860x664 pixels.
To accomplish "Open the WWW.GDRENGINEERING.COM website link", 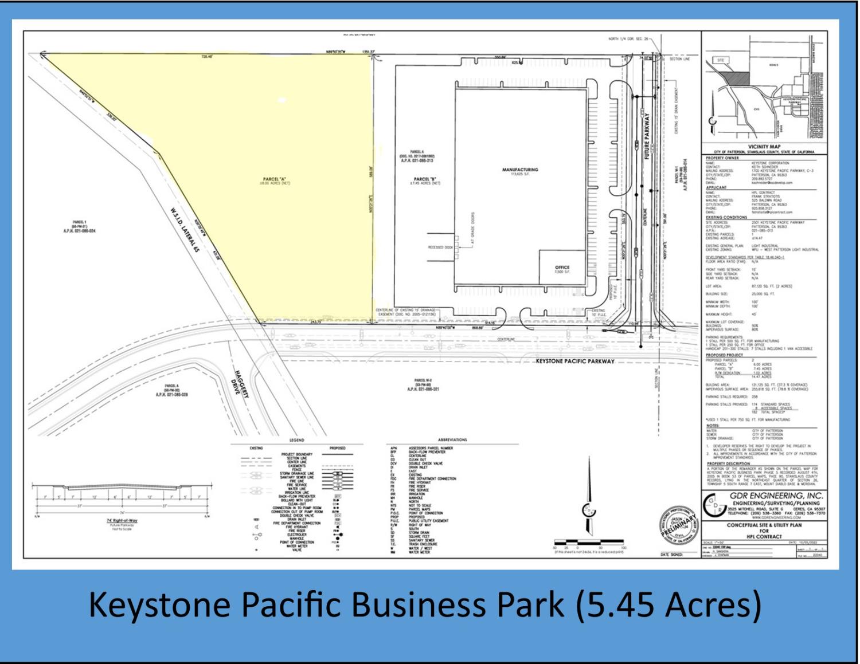I will 777,517.
